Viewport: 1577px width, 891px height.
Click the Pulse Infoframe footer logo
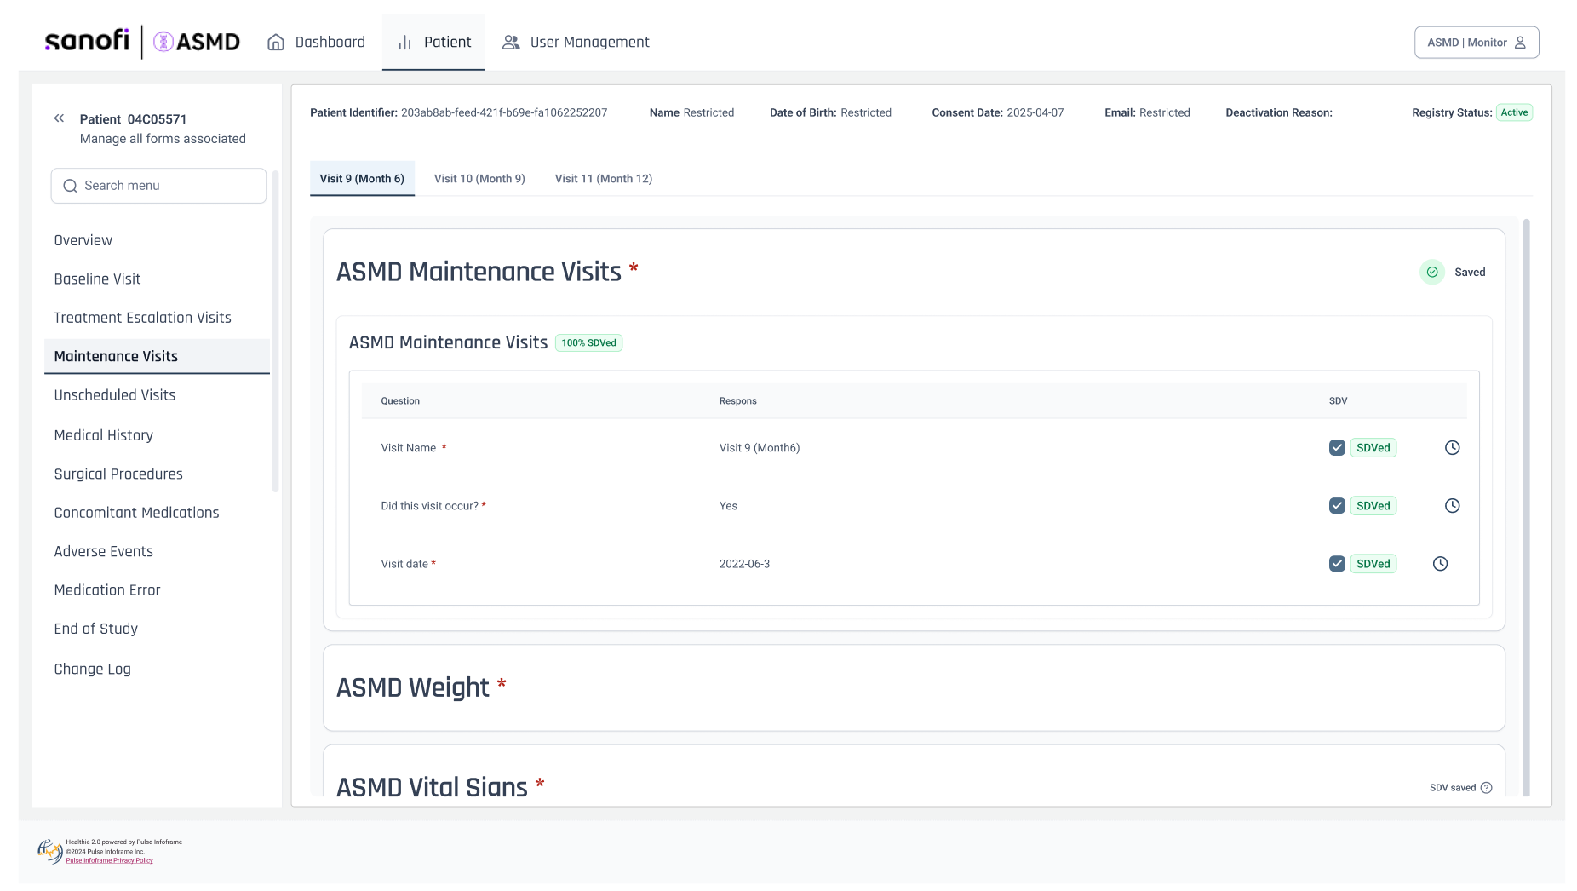[x=50, y=851]
